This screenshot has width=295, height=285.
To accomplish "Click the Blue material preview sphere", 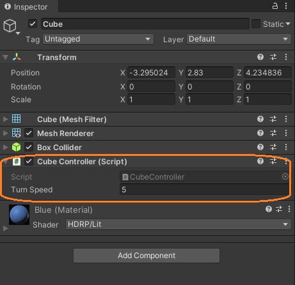I will tap(19, 215).
